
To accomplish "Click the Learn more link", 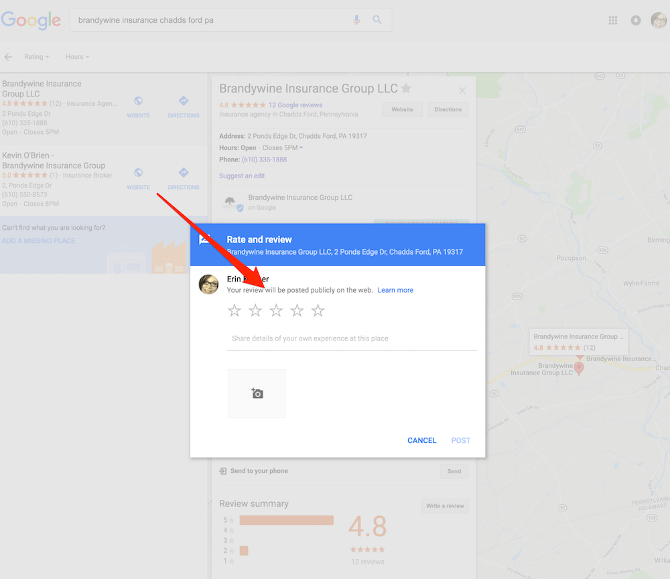I will click(x=395, y=290).
